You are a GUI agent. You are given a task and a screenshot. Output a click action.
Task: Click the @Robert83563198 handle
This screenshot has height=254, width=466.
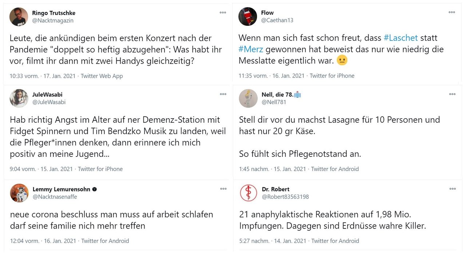pos(285,197)
